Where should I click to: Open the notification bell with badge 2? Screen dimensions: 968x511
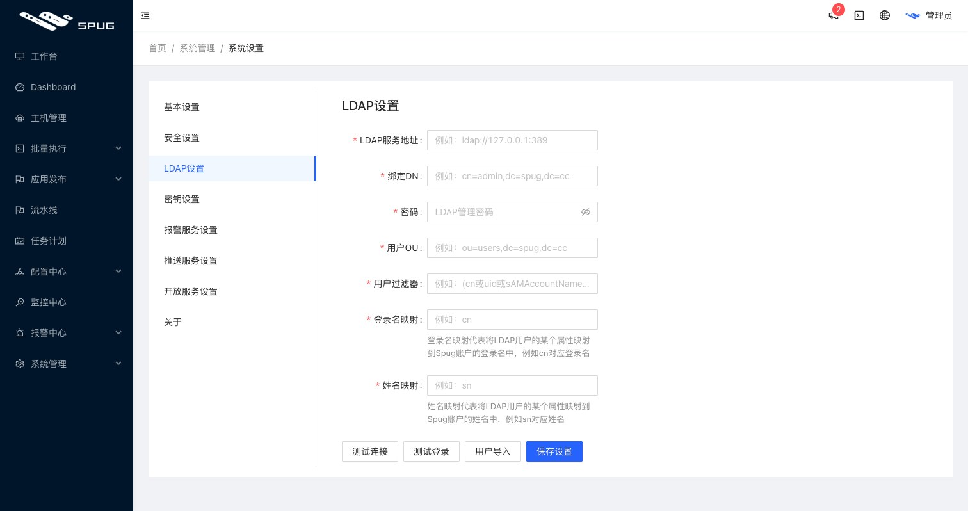(834, 15)
